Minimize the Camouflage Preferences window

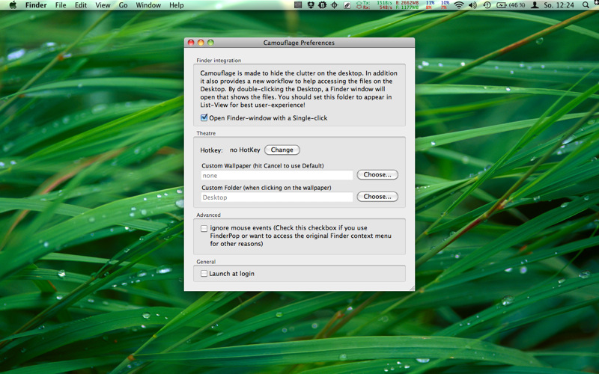(x=201, y=43)
